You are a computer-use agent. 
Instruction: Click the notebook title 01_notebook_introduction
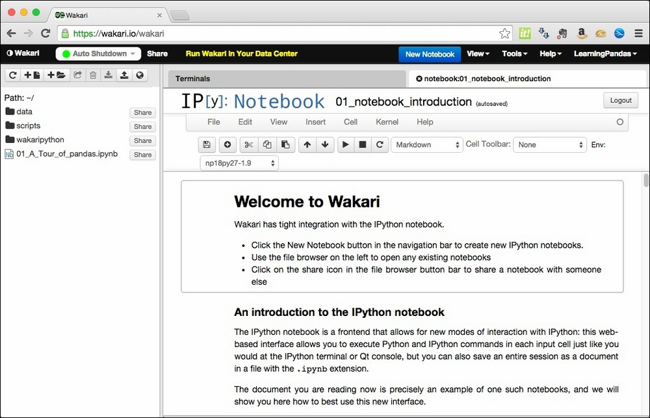[404, 102]
